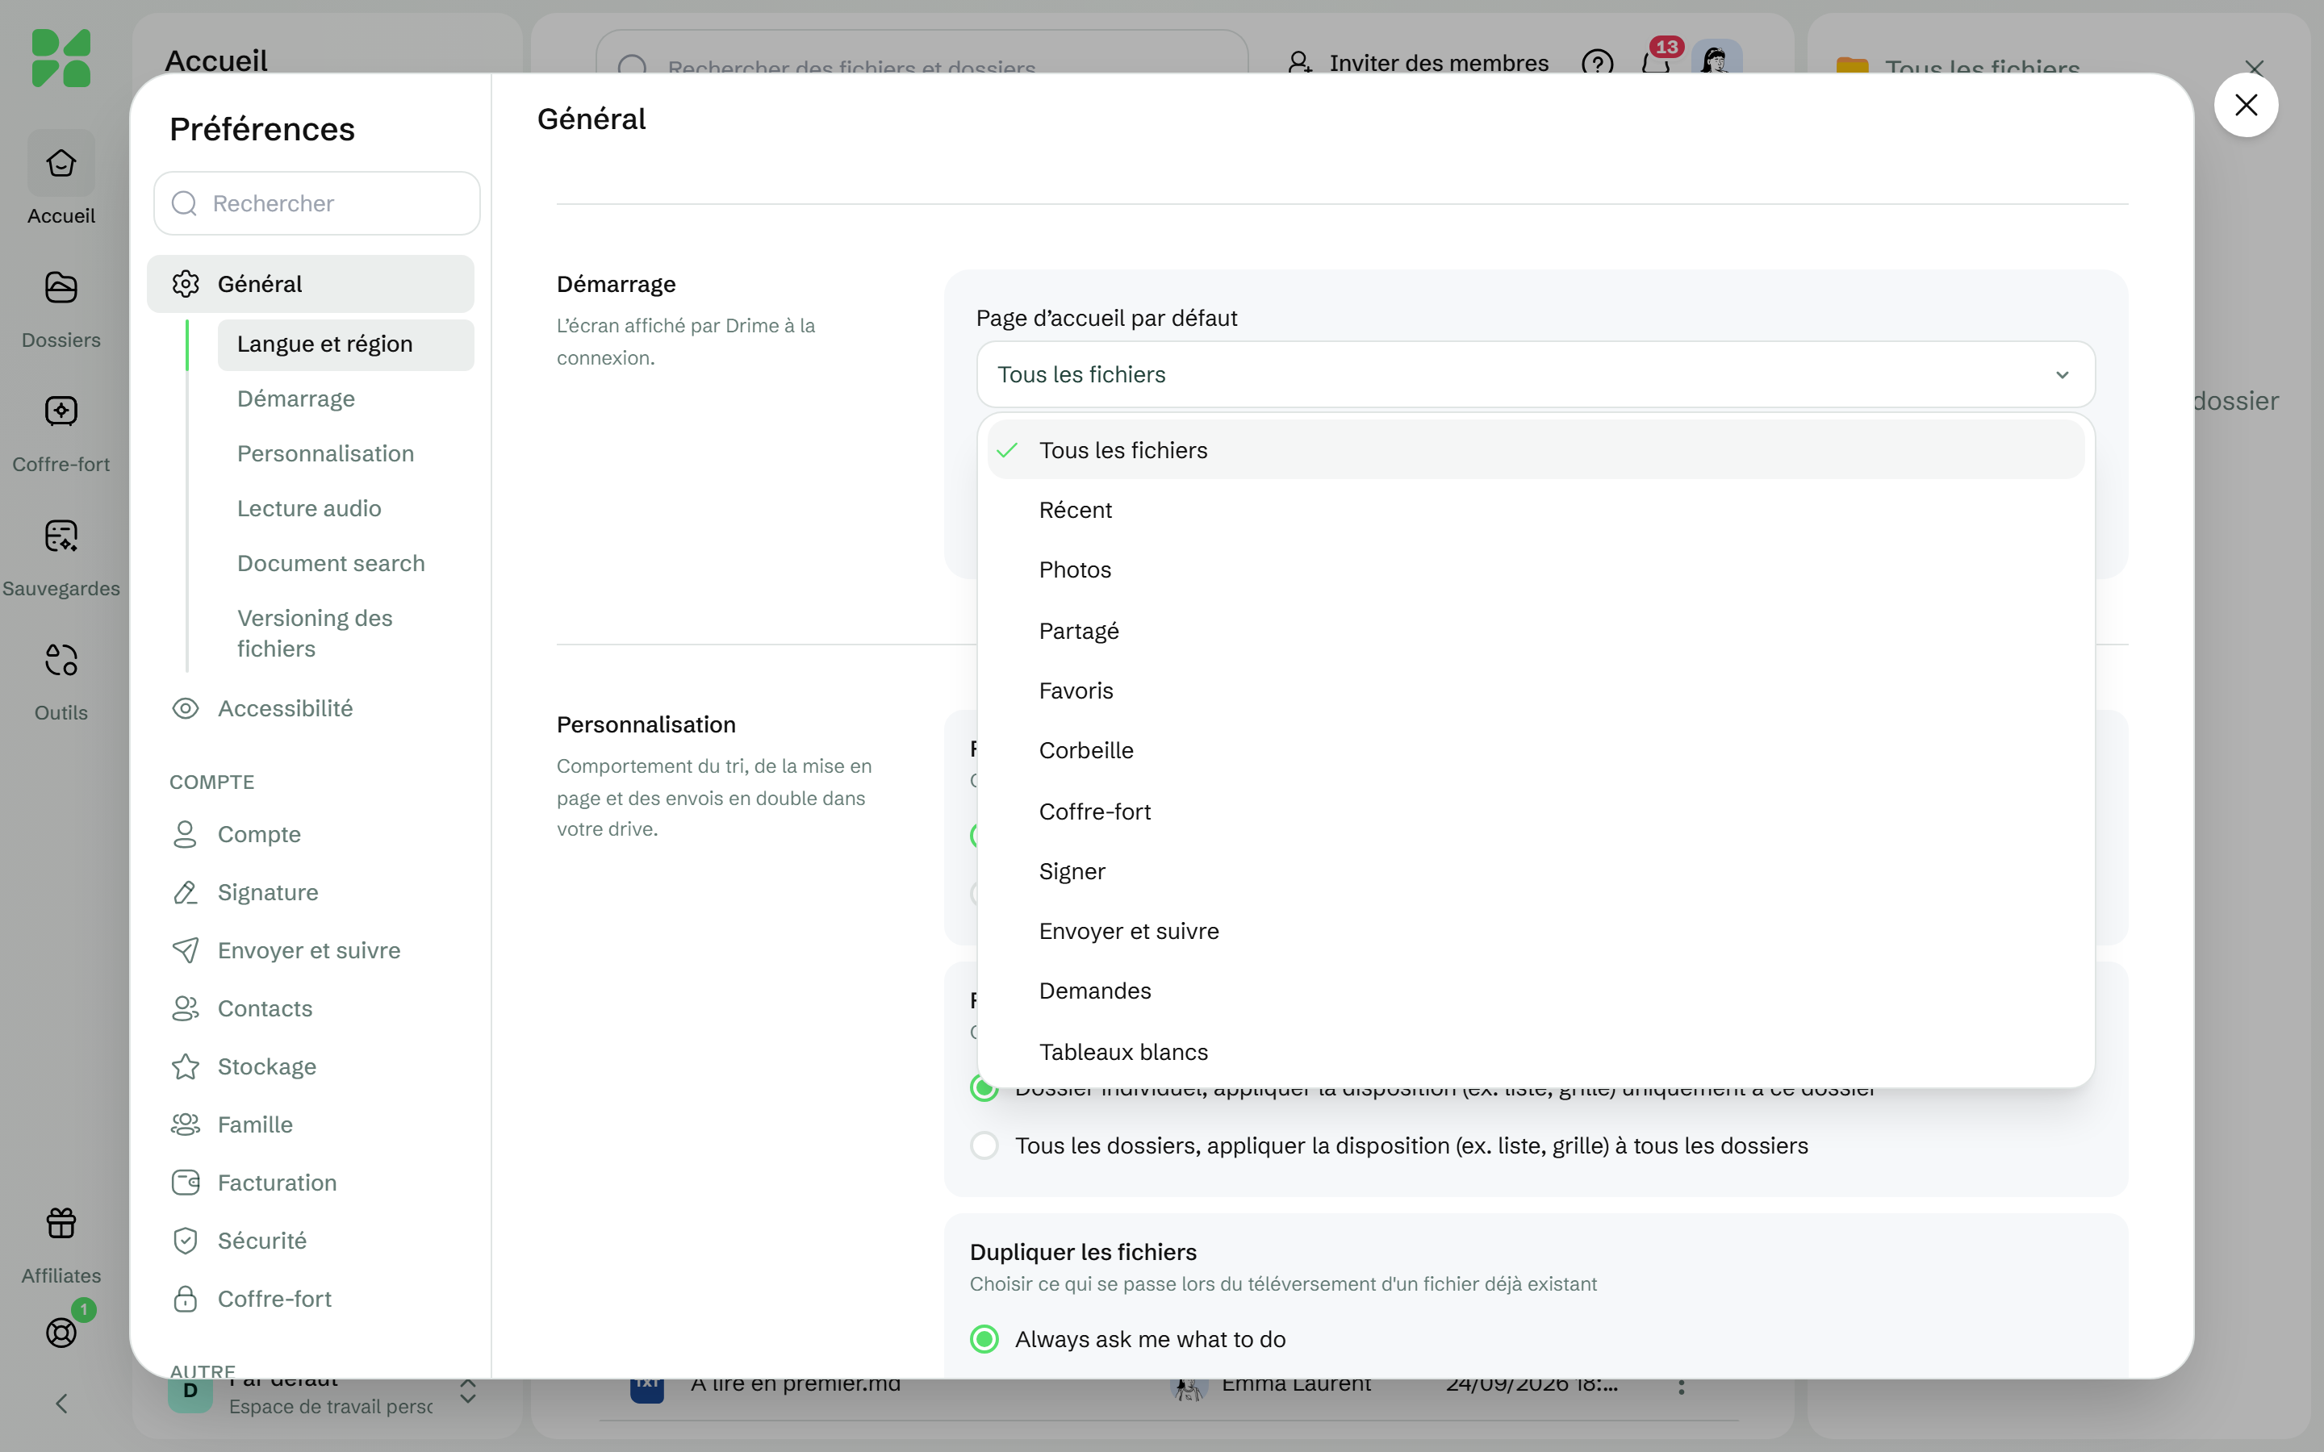Choose Tableaux blancs option
This screenshot has width=2324, height=1452.
point(1535,1053)
